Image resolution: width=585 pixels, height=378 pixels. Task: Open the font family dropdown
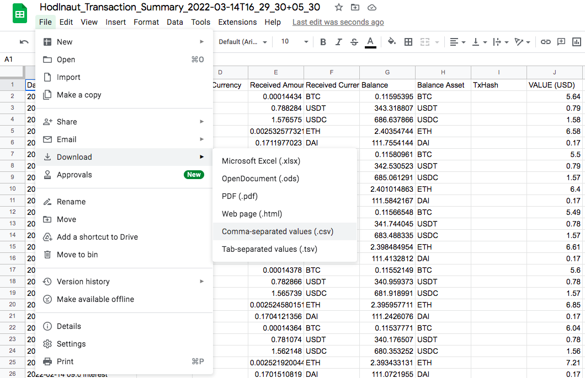click(x=243, y=42)
